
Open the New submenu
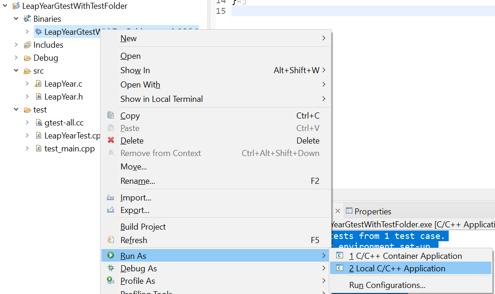tap(216, 38)
